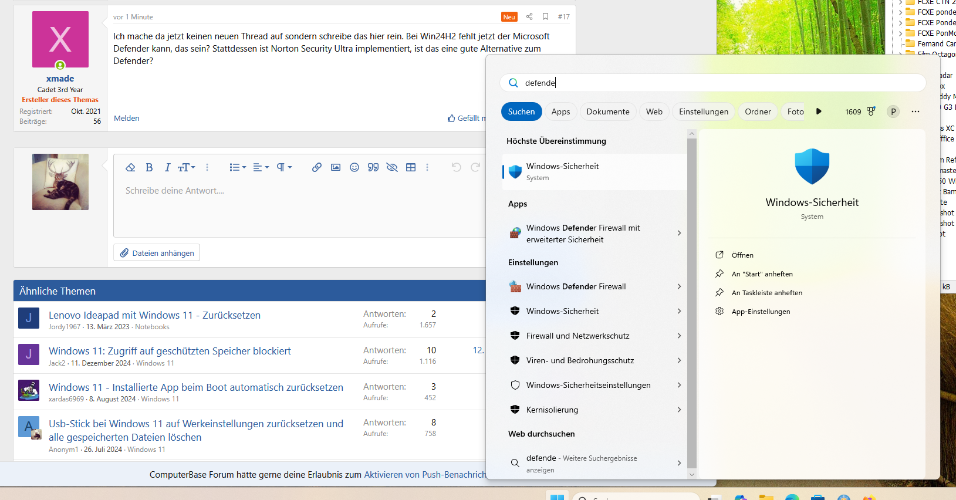
Task: Open the Windows-Sicherheit best match result
Action: (594, 172)
